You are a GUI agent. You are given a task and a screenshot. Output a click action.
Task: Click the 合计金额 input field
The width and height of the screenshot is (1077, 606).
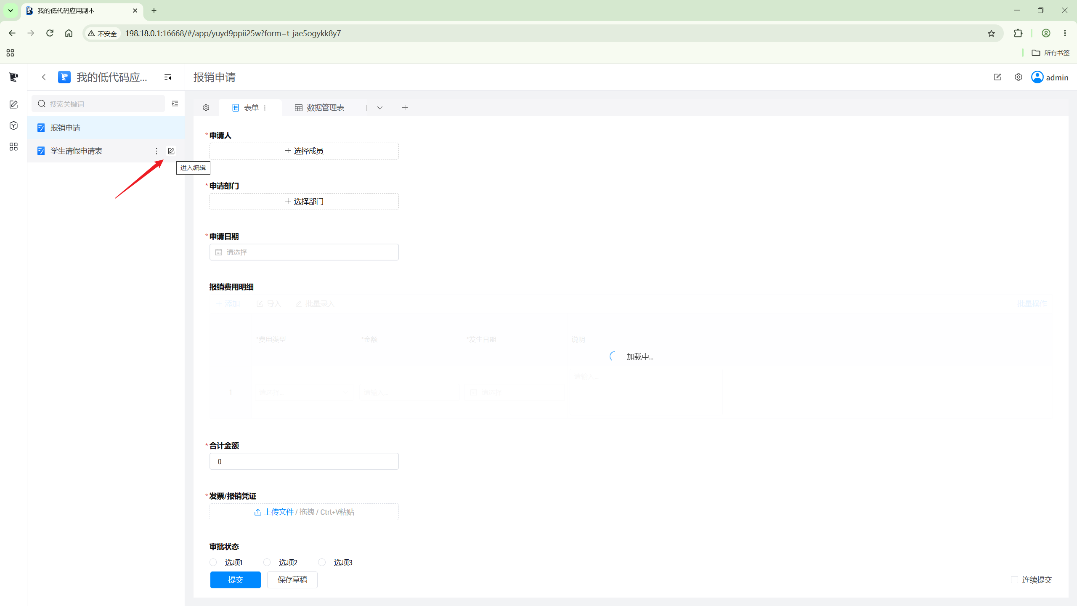click(x=304, y=461)
